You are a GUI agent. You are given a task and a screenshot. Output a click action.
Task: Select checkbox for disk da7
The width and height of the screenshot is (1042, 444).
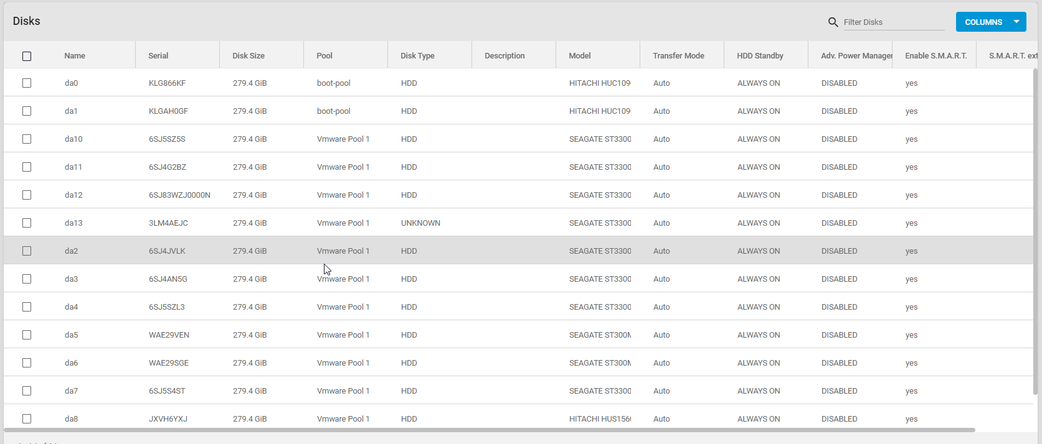(x=27, y=391)
